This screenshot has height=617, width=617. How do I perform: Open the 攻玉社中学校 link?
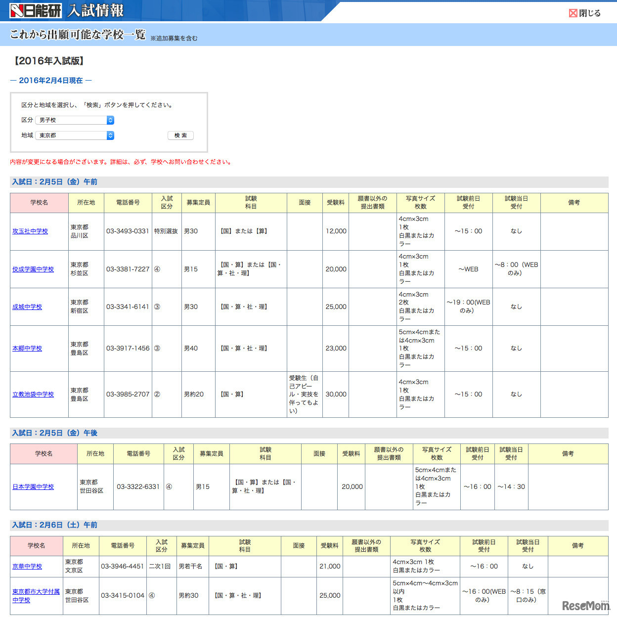pyautogui.click(x=30, y=231)
